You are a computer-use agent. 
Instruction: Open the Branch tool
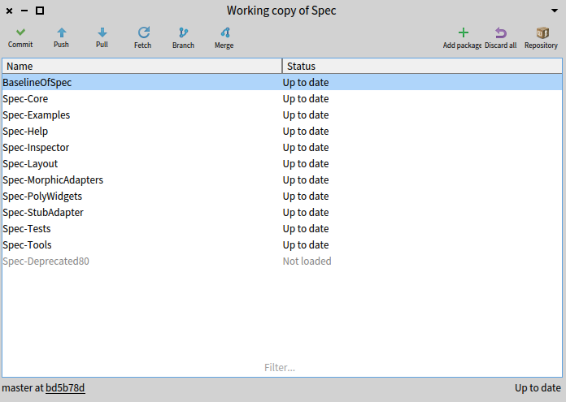(183, 32)
